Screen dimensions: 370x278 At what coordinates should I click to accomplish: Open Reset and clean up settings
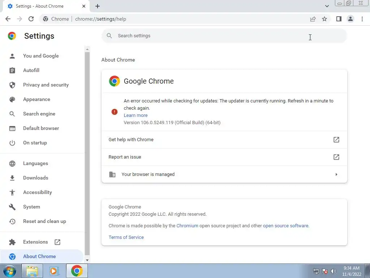pyautogui.click(x=44, y=221)
